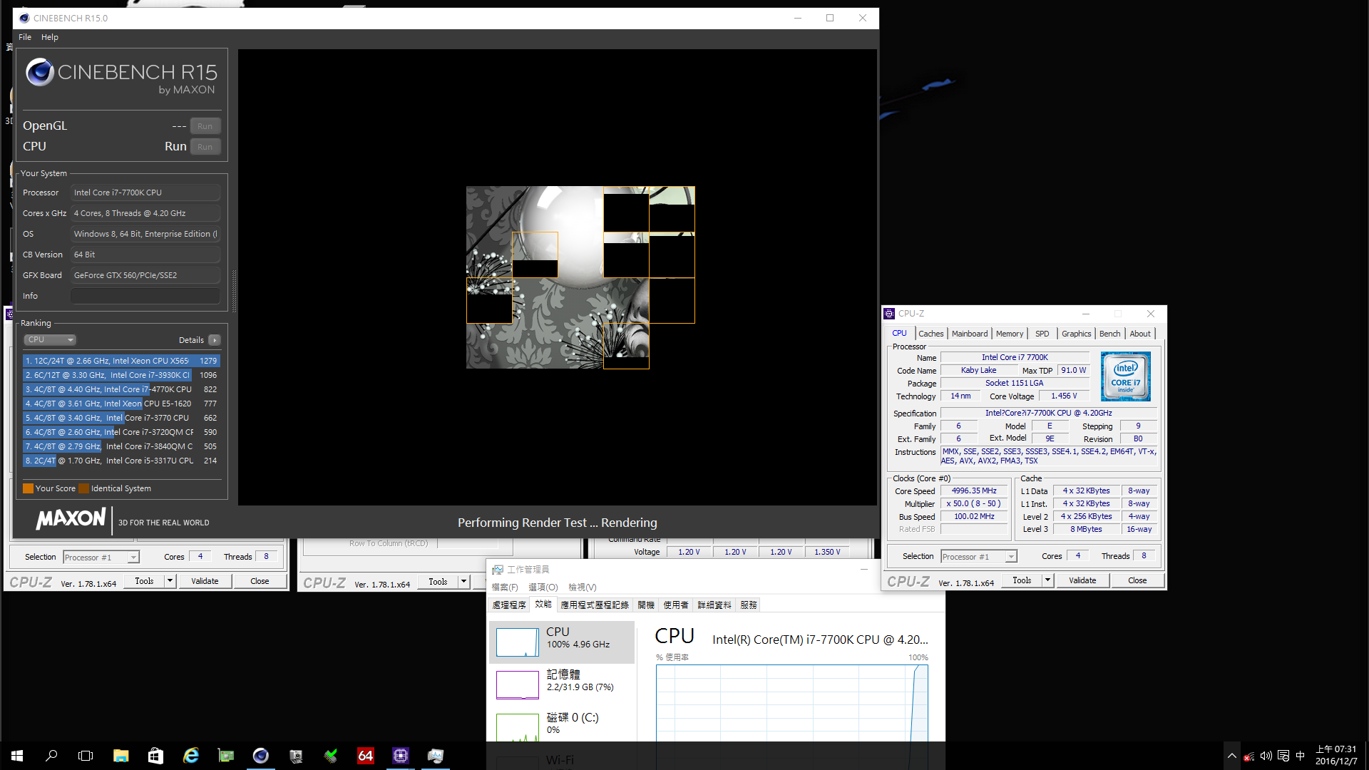Switch input method via '中' indicator
The width and height of the screenshot is (1369, 770).
click(1300, 756)
